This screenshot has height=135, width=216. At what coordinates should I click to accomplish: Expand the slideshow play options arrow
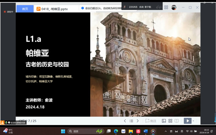[193, 121]
